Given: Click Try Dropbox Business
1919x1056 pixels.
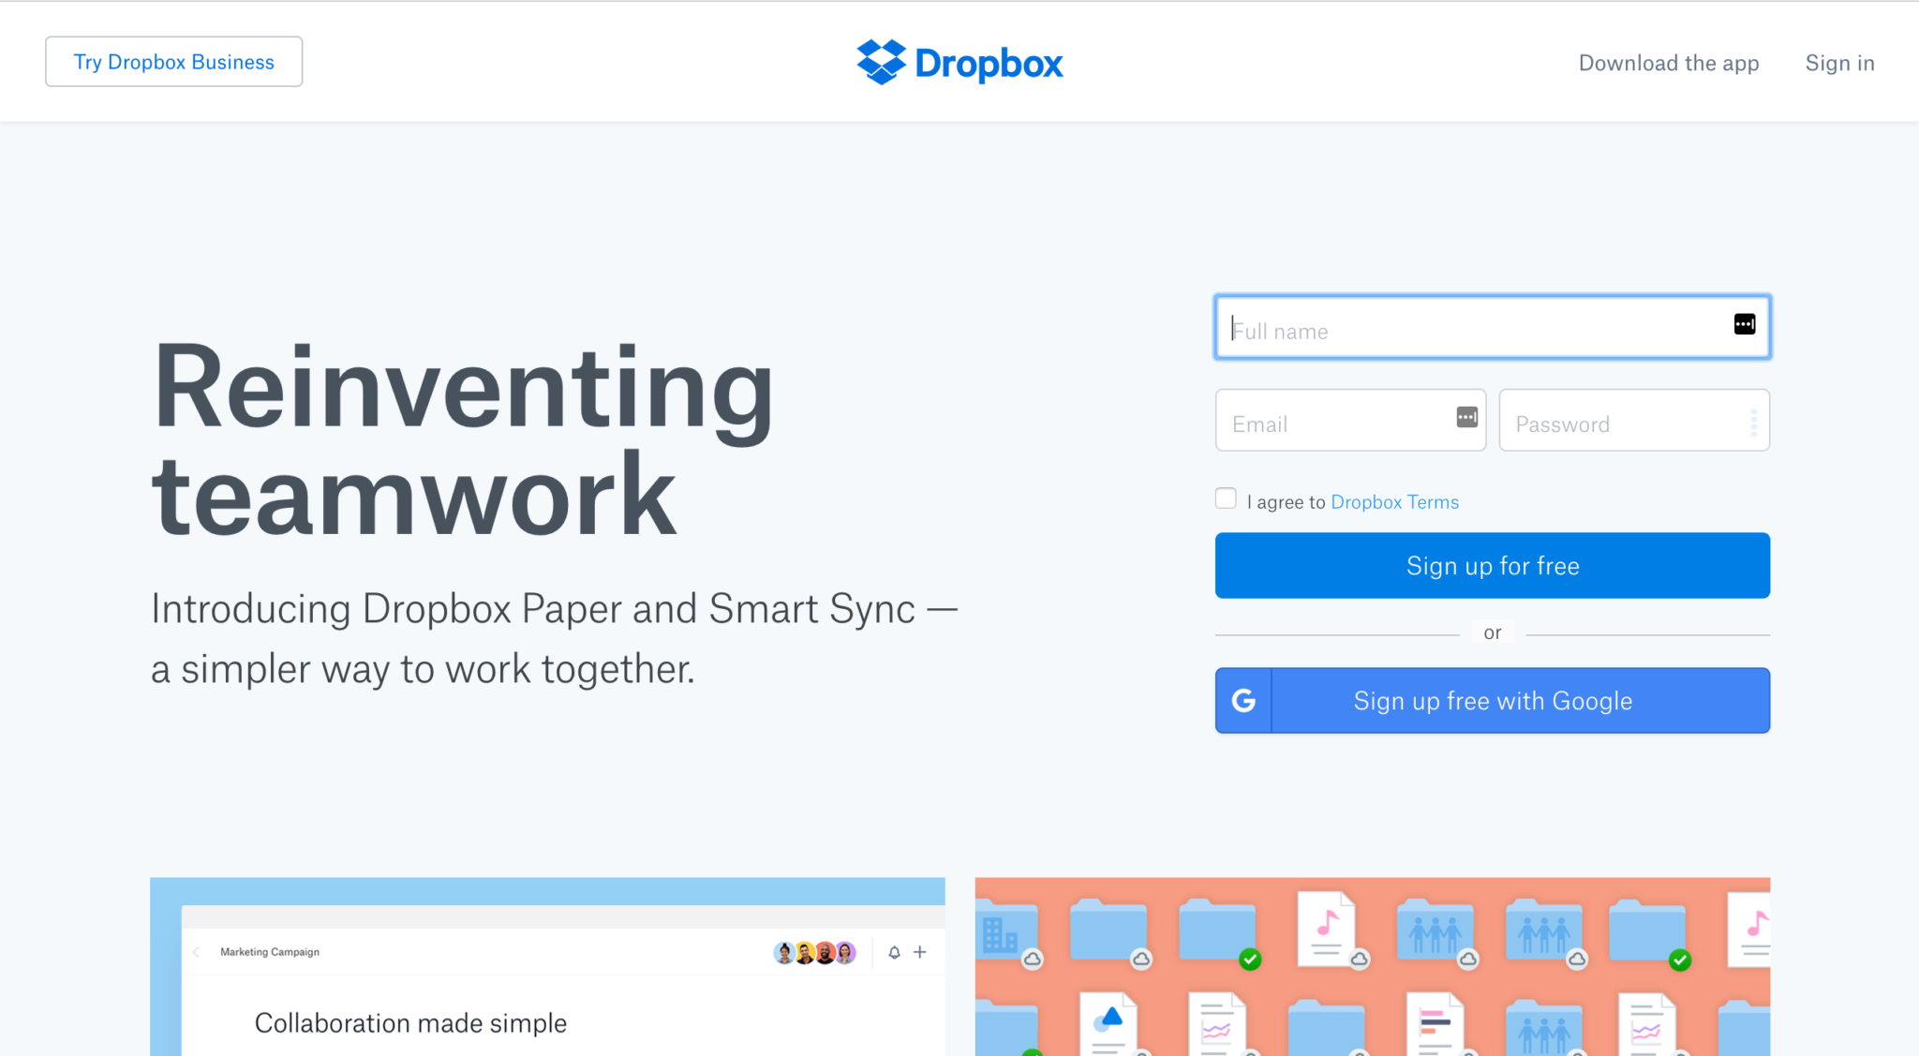Looking at the screenshot, I should pos(173,61).
